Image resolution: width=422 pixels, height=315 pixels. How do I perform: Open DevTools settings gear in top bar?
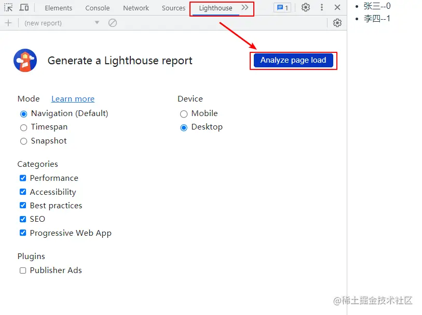[x=305, y=8]
